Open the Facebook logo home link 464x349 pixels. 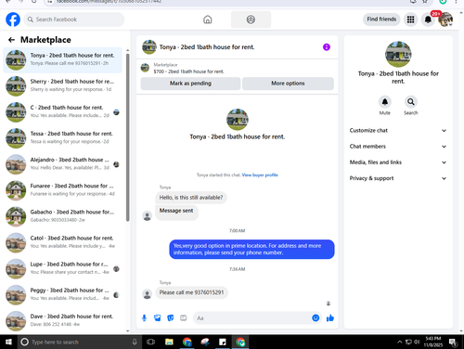13,19
